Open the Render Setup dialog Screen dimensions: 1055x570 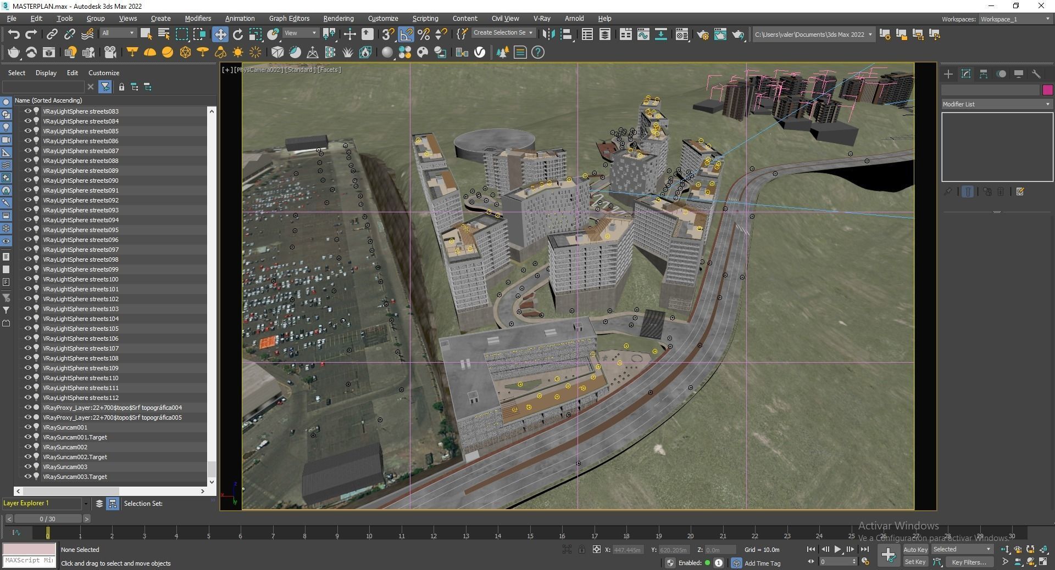point(703,35)
